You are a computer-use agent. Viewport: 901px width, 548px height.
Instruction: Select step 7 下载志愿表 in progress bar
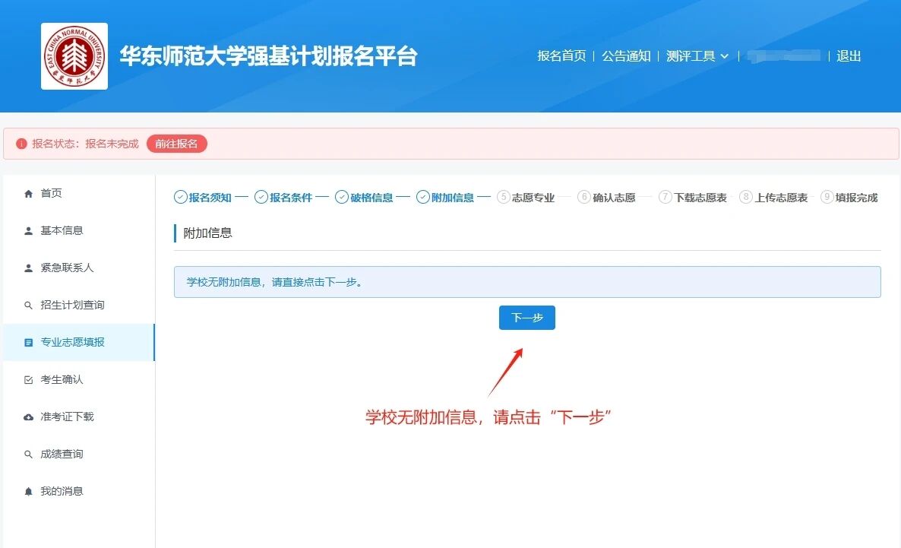692,198
